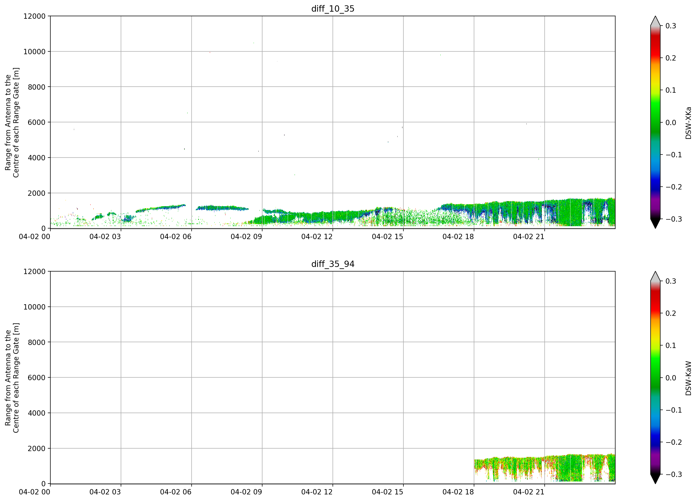Click the "10000" y-tick on diff_35_94 plot
697x501 pixels.
(x=34, y=307)
